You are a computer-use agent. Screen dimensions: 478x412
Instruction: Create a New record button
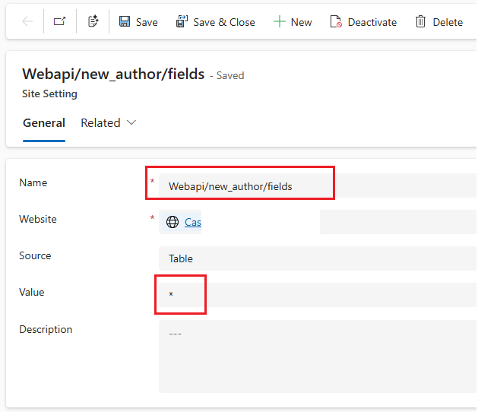[293, 22]
